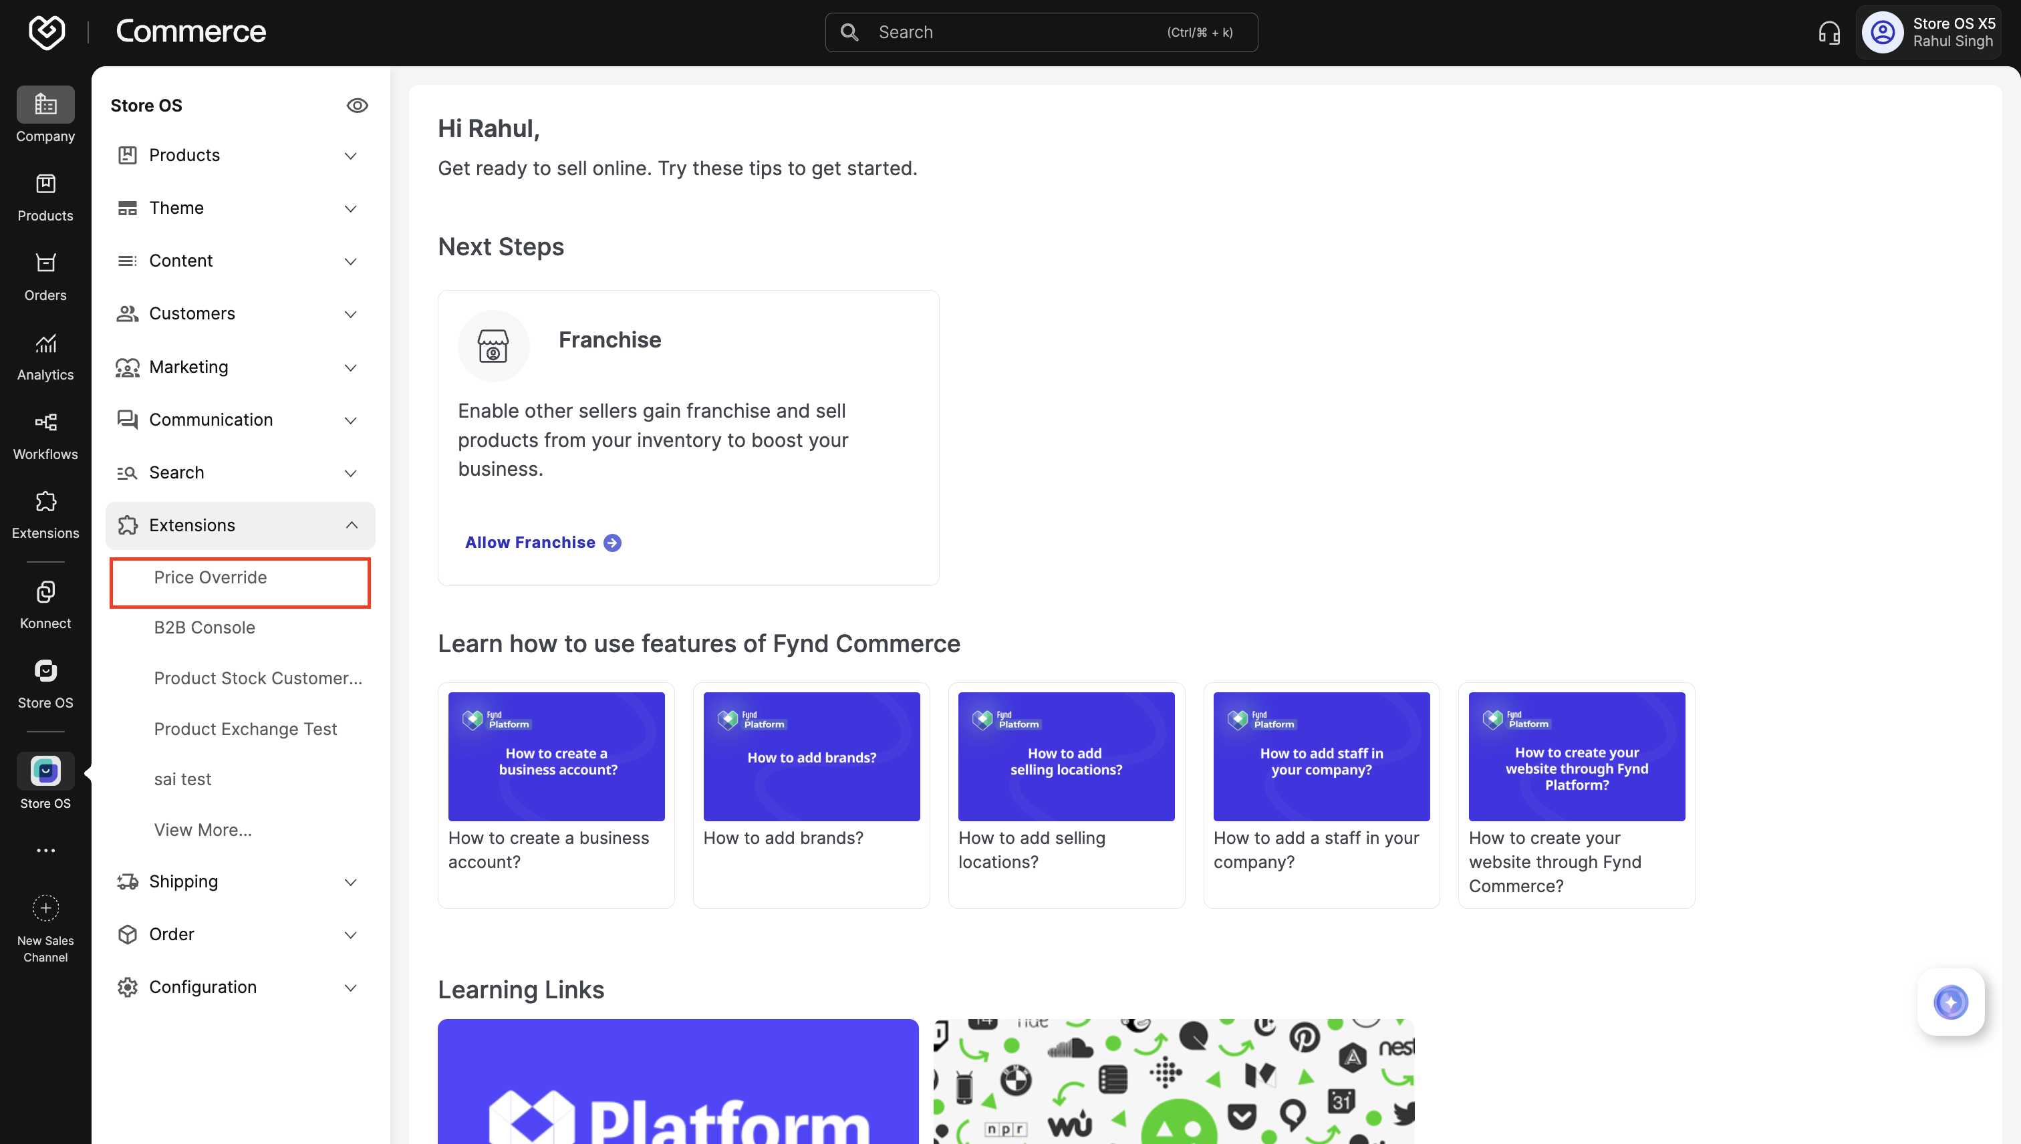Expand the Configuration menu chevron
The image size is (2021, 1144).
pos(352,988)
